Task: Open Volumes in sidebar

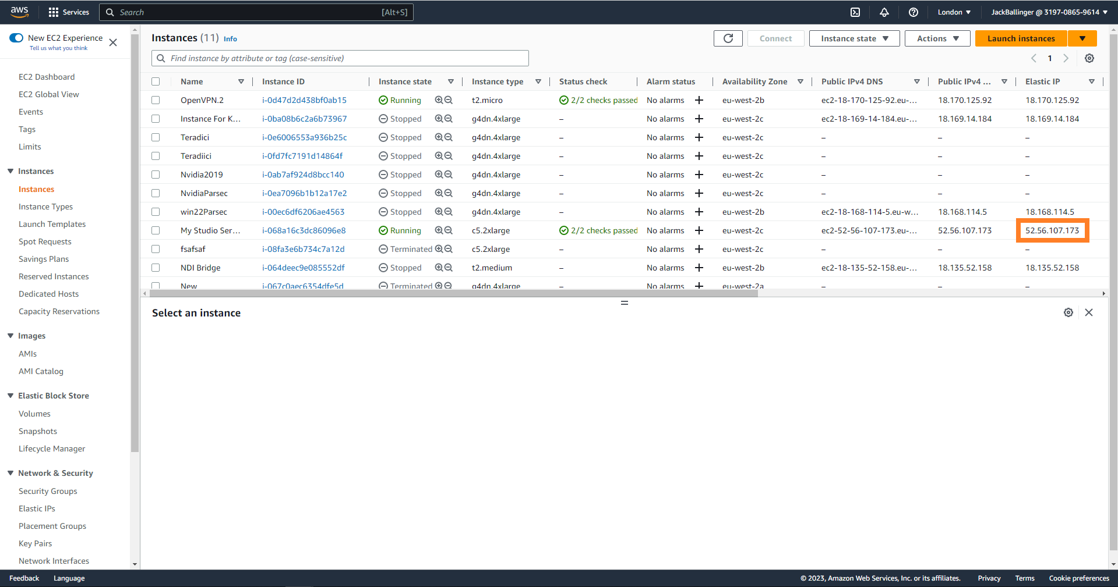Action: tap(34, 414)
